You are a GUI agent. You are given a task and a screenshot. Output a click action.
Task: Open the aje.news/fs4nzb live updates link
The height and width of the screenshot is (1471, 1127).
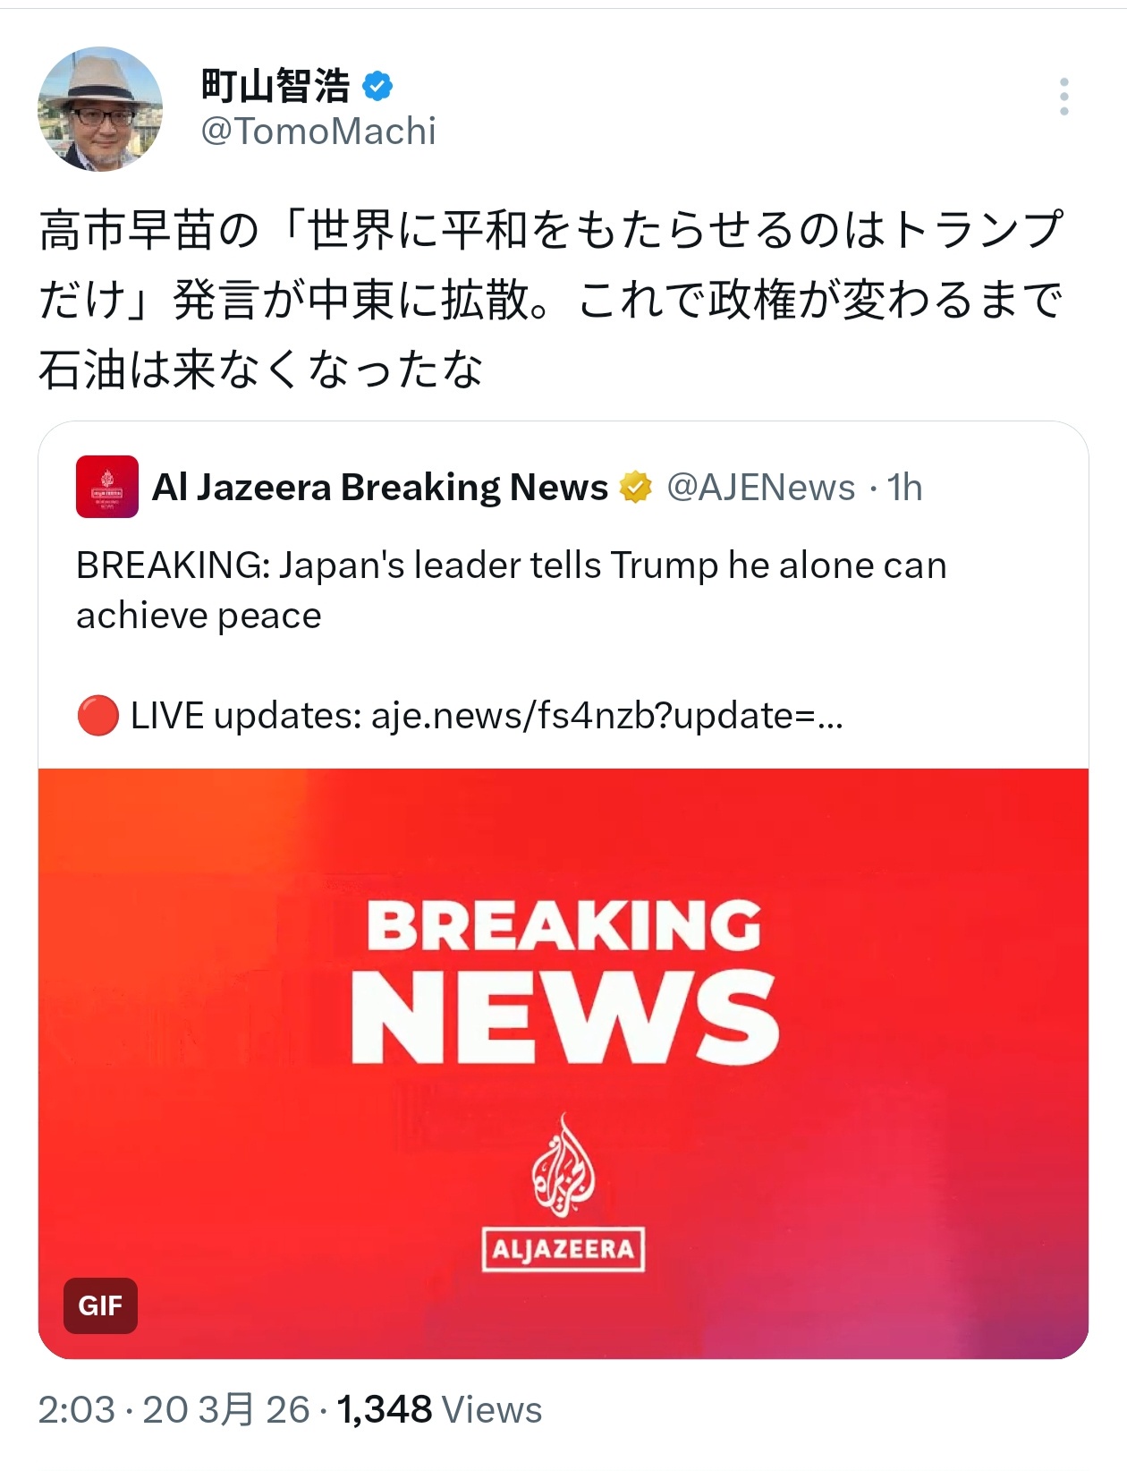(x=607, y=716)
